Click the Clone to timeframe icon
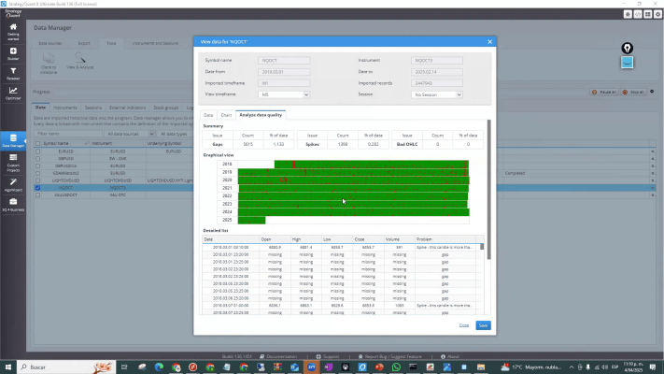Viewport: 664px width, 374px height. (49, 59)
